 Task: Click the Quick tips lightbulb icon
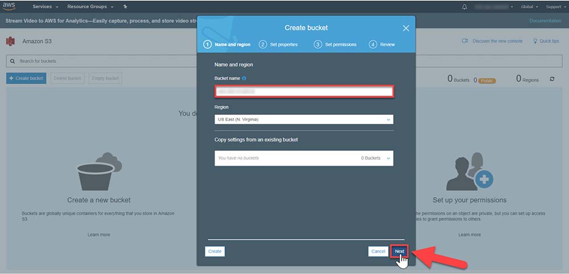(535, 41)
